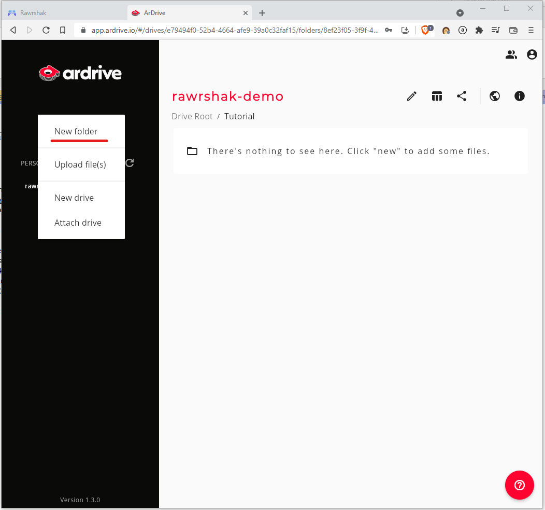This screenshot has width=545, height=510.
Task: Click the globe public drive icon
Action: [495, 96]
